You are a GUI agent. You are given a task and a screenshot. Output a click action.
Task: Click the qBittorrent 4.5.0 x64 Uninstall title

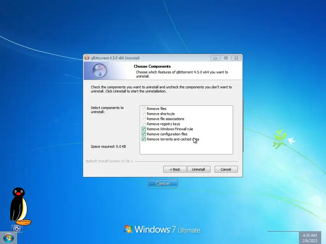tap(115, 58)
